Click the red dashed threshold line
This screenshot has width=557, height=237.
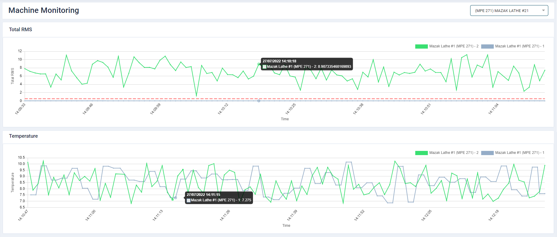[120, 99]
